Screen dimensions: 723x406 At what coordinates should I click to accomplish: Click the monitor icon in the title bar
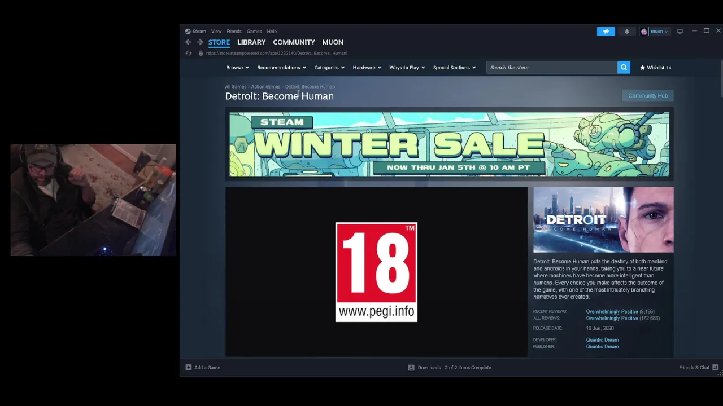click(680, 32)
